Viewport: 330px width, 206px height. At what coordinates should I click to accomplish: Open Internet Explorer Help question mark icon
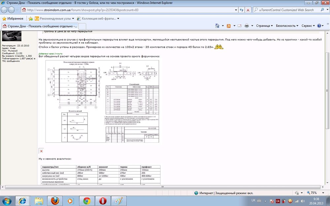coord(319,26)
